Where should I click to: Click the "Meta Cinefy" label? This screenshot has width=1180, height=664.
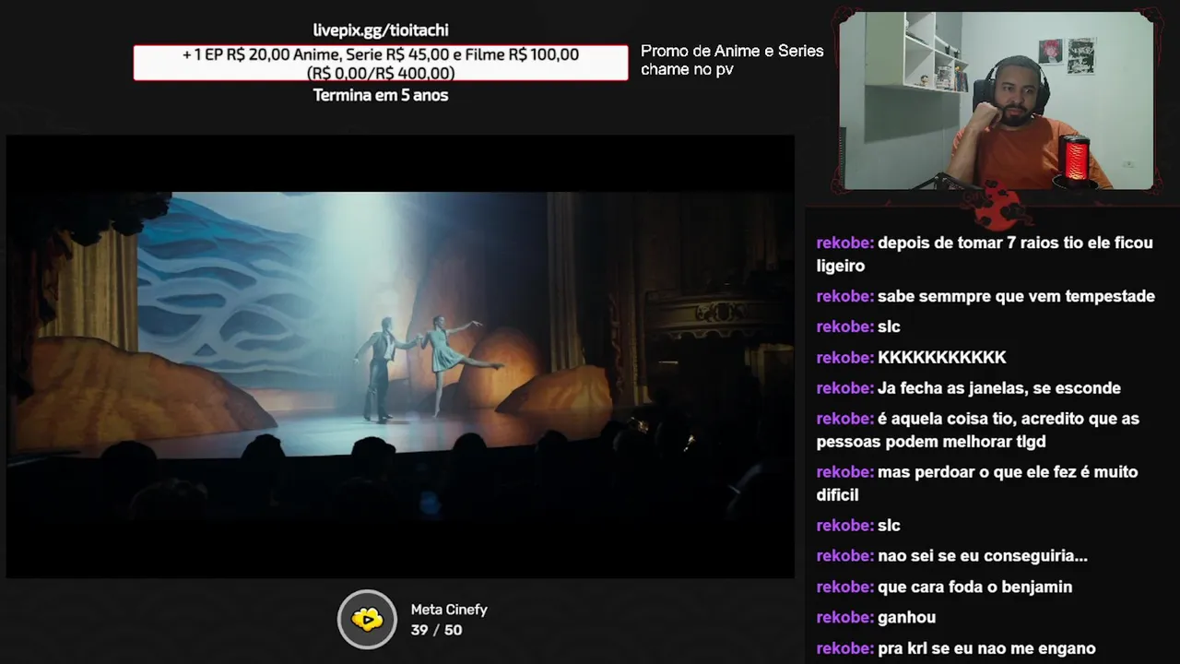point(449,610)
